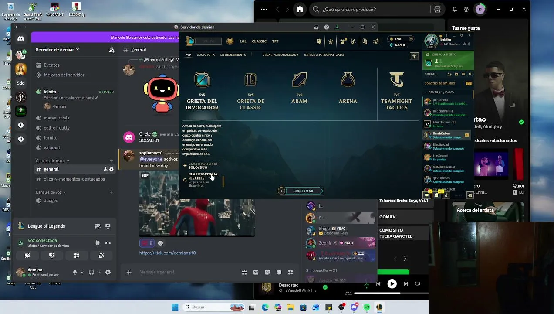The width and height of the screenshot is (554, 314).
Task: Open the Discord gift icon in message bar
Action: tap(244, 272)
